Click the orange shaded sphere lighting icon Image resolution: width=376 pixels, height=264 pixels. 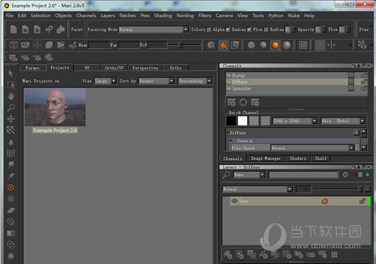(x=274, y=45)
